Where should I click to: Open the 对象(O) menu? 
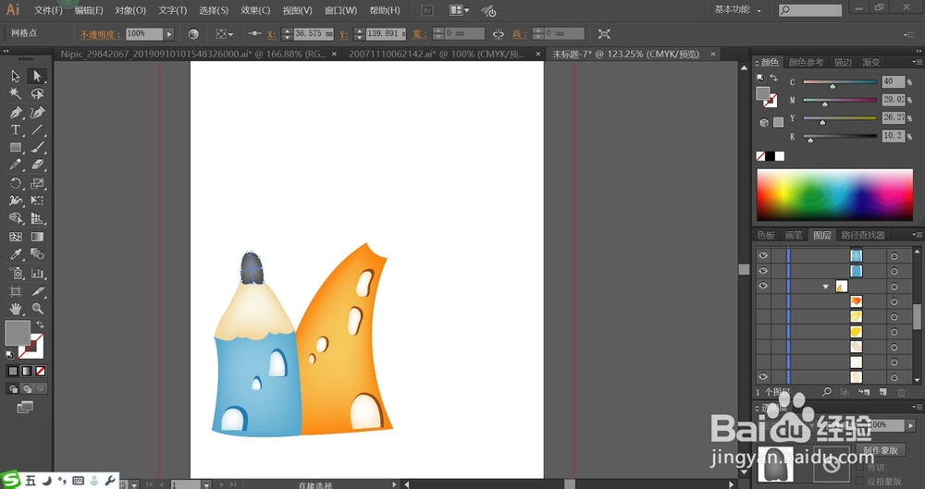[130, 10]
